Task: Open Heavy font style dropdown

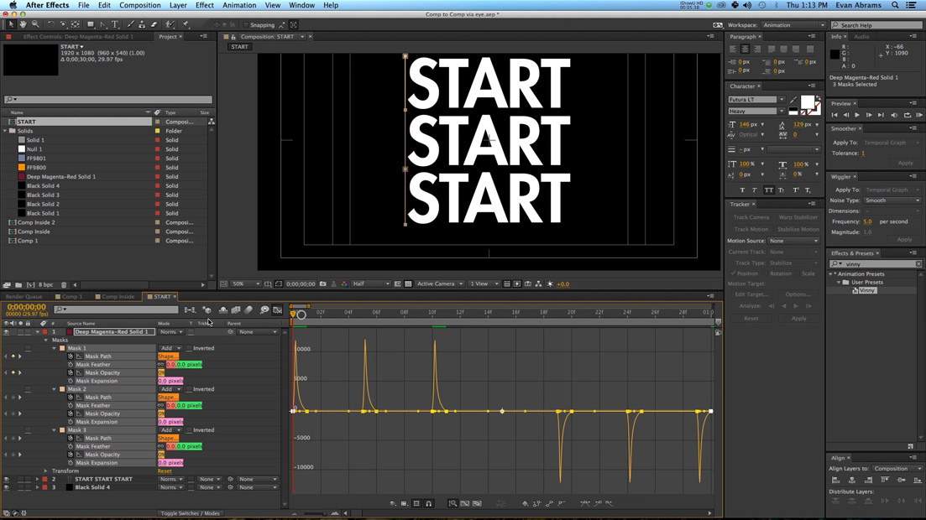Action: click(756, 111)
